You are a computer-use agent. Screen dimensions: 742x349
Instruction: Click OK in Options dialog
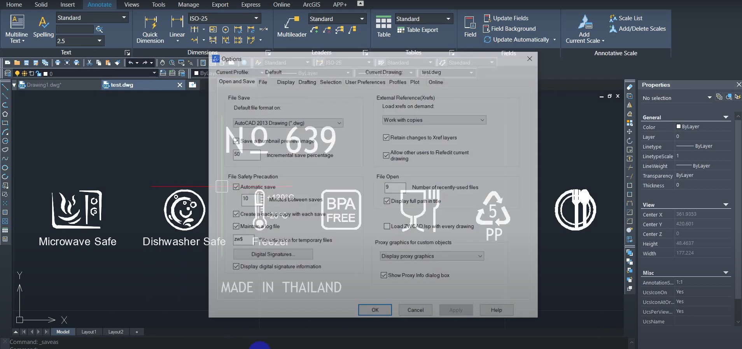pos(375,310)
